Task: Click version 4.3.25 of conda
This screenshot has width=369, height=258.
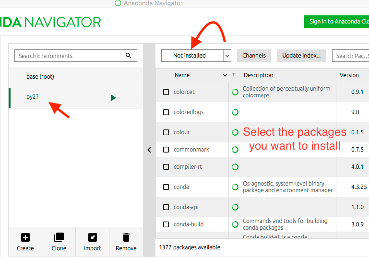Action: (x=359, y=187)
